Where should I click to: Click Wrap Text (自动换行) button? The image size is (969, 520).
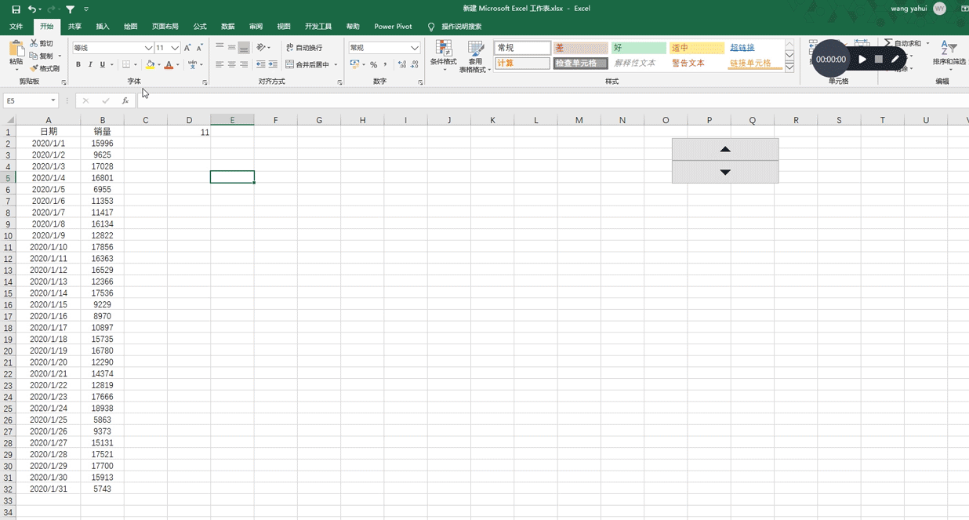coord(304,47)
